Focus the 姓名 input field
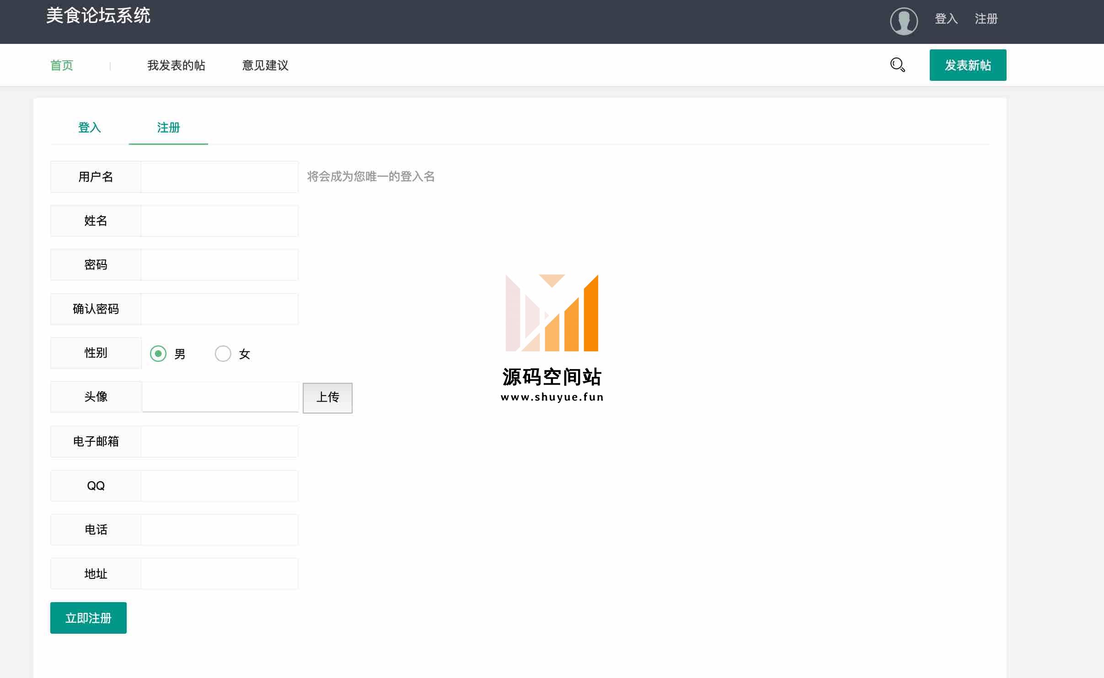This screenshot has height=678, width=1104. pyautogui.click(x=220, y=221)
